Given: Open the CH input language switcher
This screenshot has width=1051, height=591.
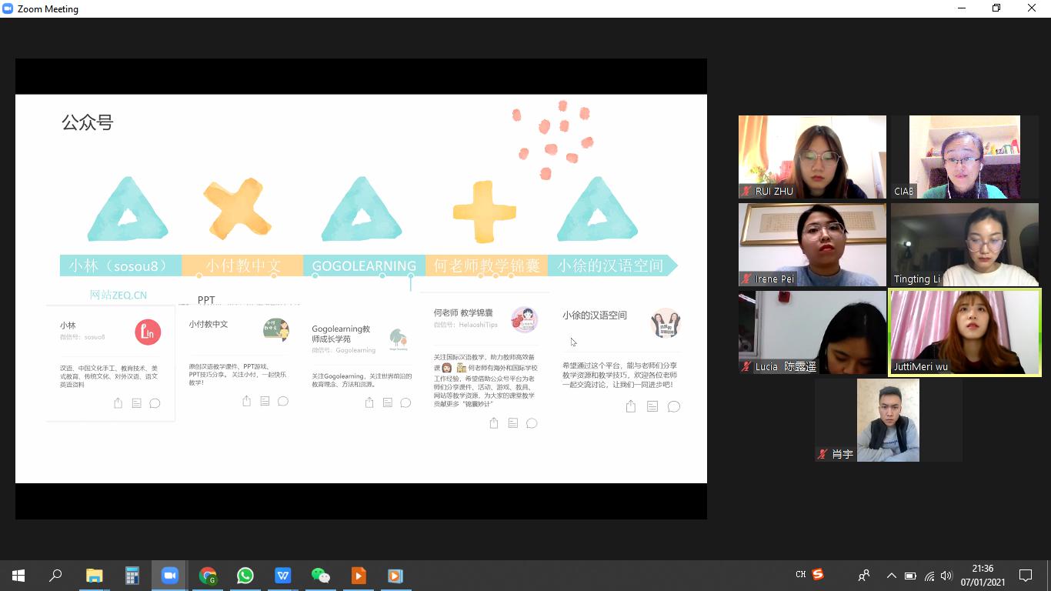Looking at the screenshot, I should tap(800, 575).
